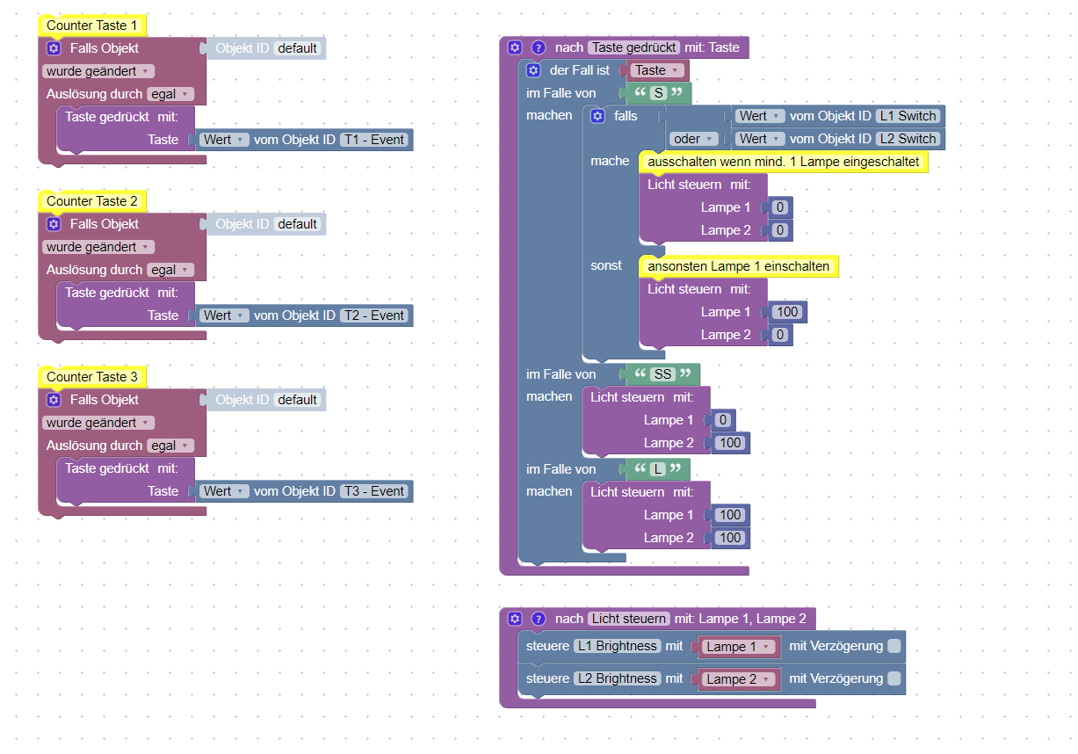Open 'Taste' variable dropdown in 'der Fall ist'
Screen dimensions: 1078x754
point(656,70)
